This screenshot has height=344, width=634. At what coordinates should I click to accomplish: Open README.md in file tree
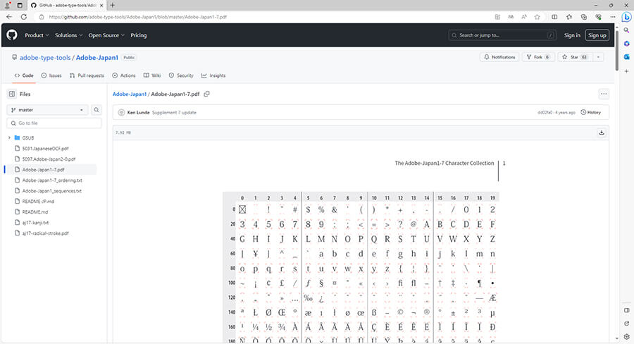(35, 211)
